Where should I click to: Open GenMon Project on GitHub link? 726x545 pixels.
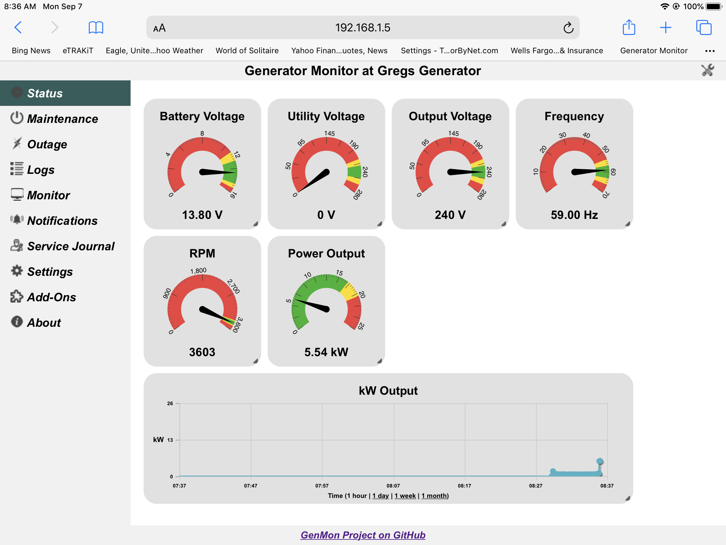[x=363, y=535]
